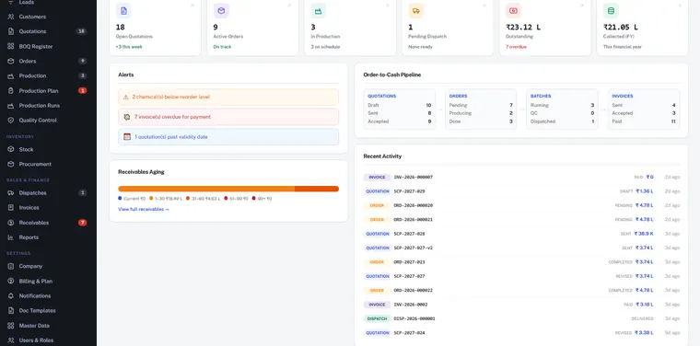Screen dimensions: 700x346
Task: Open quotation past validity date alert
Action: (x=228, y=137)
